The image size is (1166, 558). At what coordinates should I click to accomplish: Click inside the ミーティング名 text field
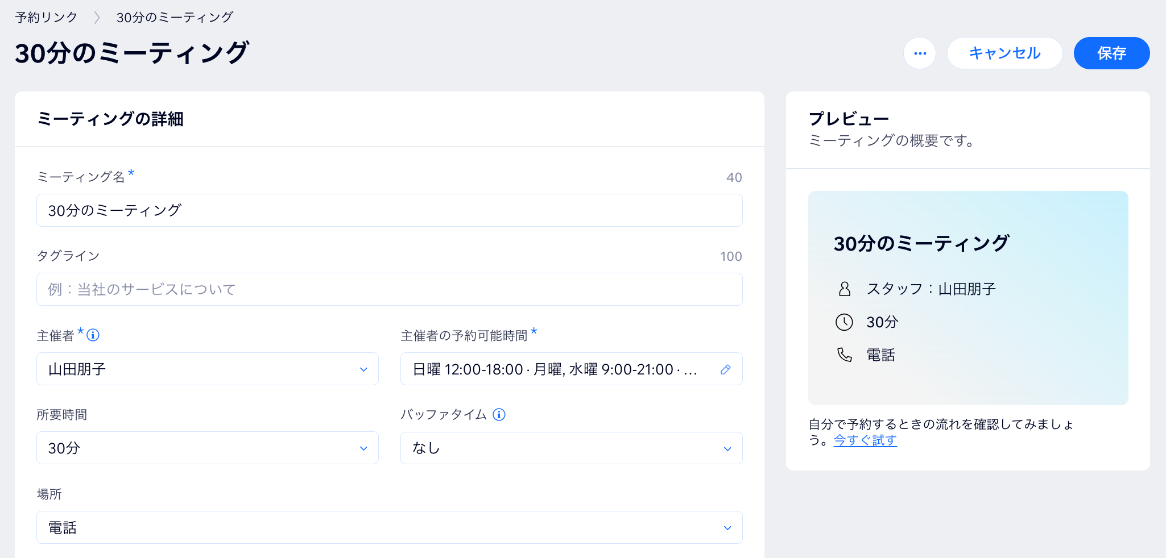[390, 210]
